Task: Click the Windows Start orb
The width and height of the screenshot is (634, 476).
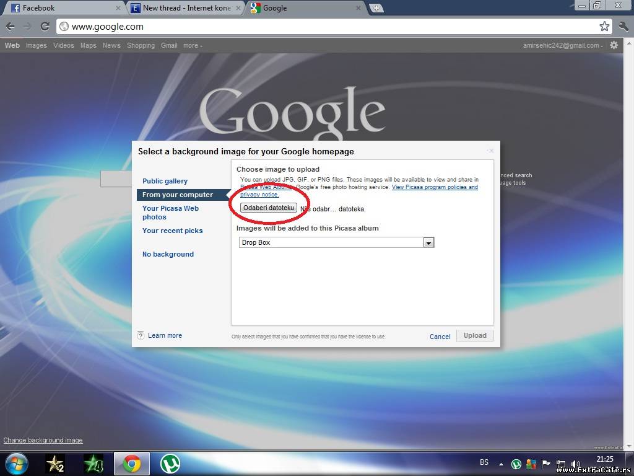Action: point(17,463)
